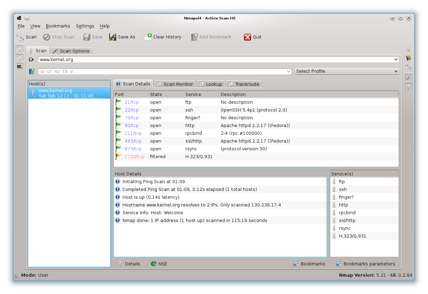Click into the www.kernel.org target field
This screenshot has width=428, height=294.
(215, 60)
